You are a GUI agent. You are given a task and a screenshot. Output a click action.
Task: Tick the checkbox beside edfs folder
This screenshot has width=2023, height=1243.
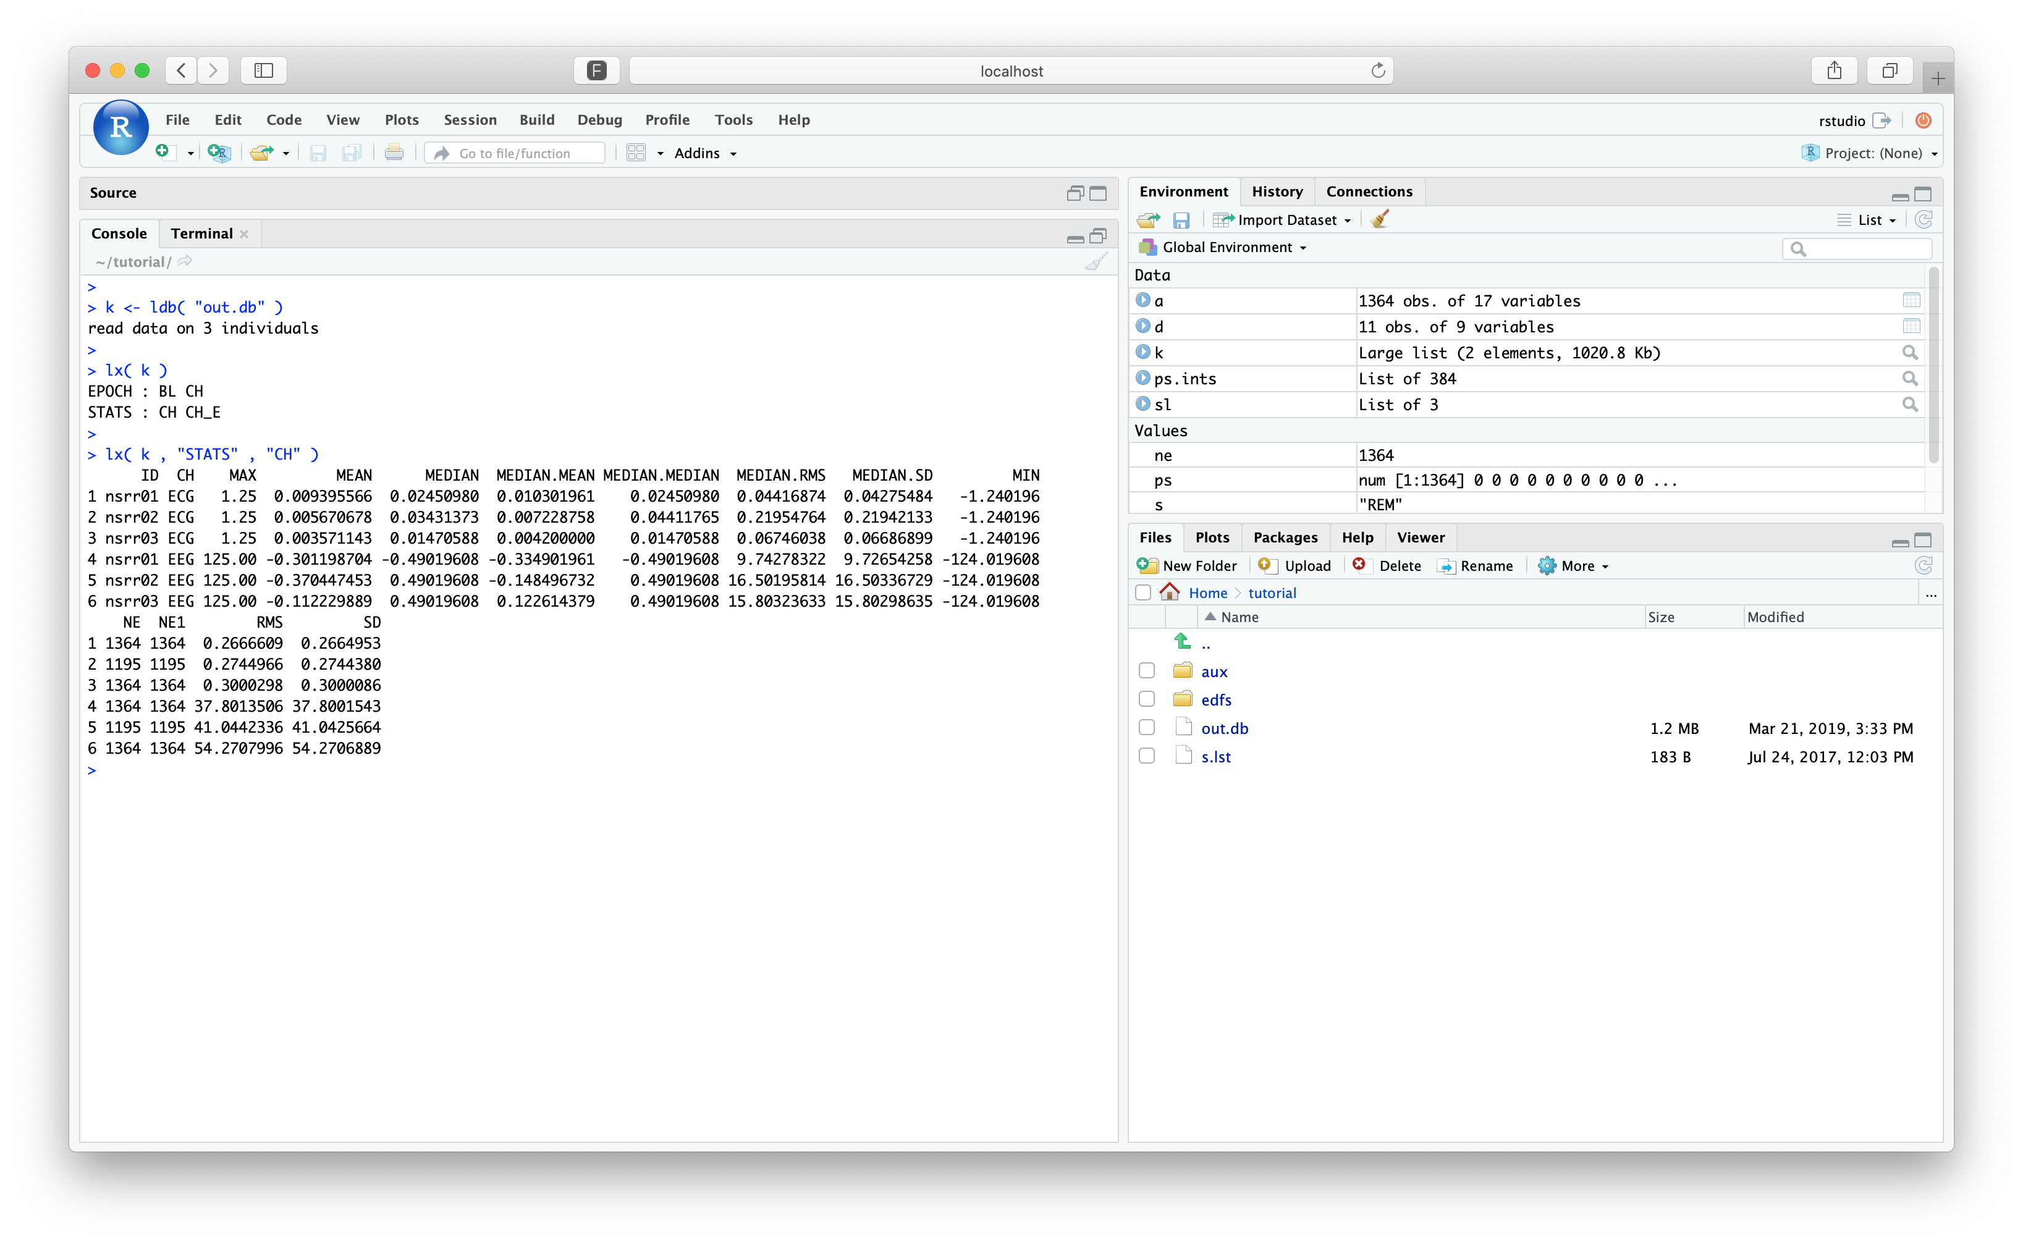(1147, 699)
